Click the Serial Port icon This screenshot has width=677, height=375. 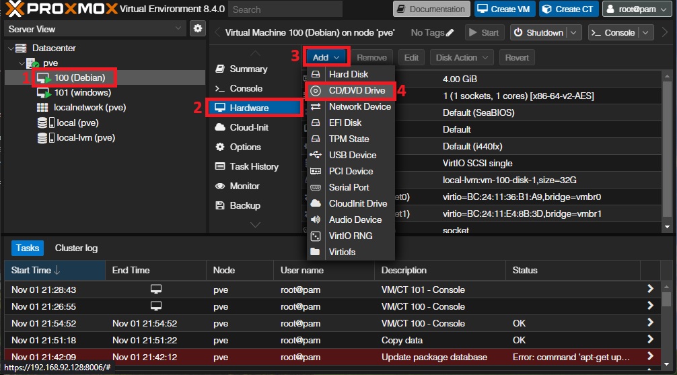[x=316, y=187]
